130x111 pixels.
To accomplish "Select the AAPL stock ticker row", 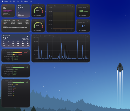I will (x=9, y=22).
